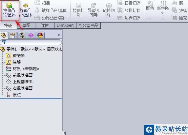188x135 pixels.
Task: Select the Lofted Cut (放样切割) tool
Action: (129, 10)
